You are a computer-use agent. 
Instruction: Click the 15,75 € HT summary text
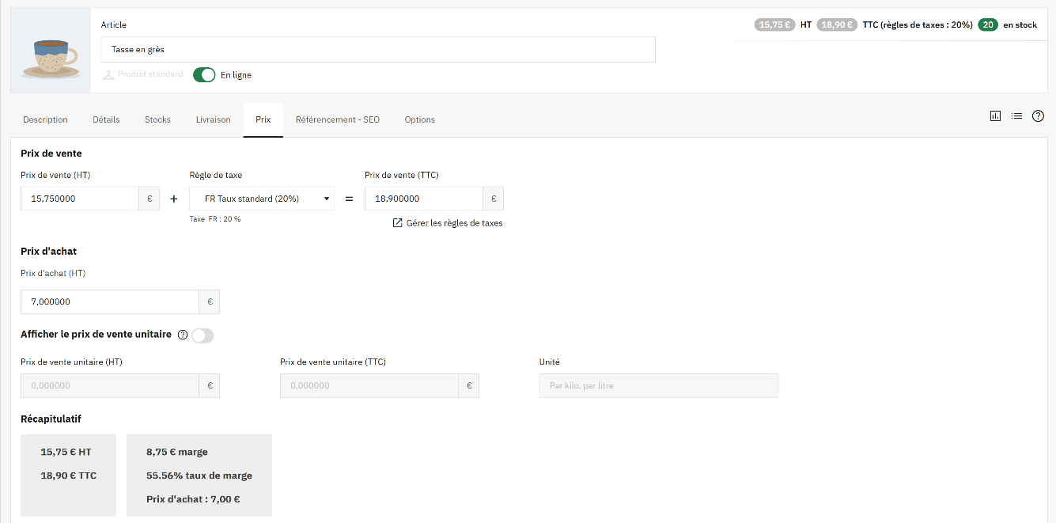[x=66, y=452]
